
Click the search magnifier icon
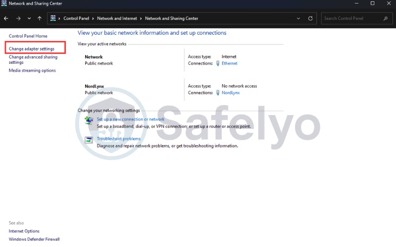386,18
